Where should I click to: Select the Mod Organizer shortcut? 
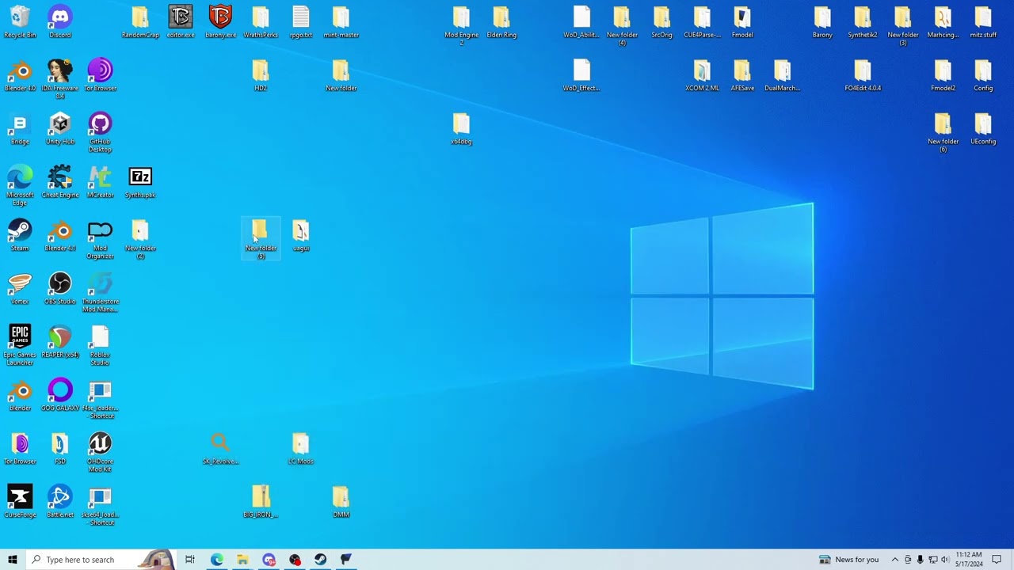tap(100, 240)
